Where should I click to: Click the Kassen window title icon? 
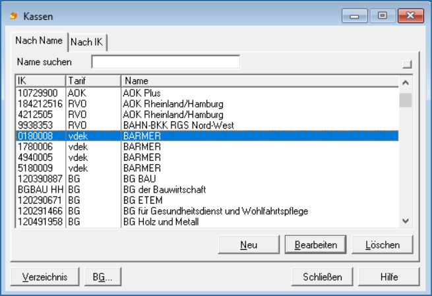point(13,16)
